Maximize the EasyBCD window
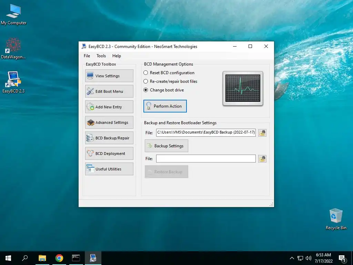Viewport: 353px width, 265px height. point(250,46)
